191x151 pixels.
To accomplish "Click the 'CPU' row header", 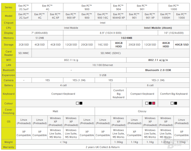I will [x=9, y=28].
